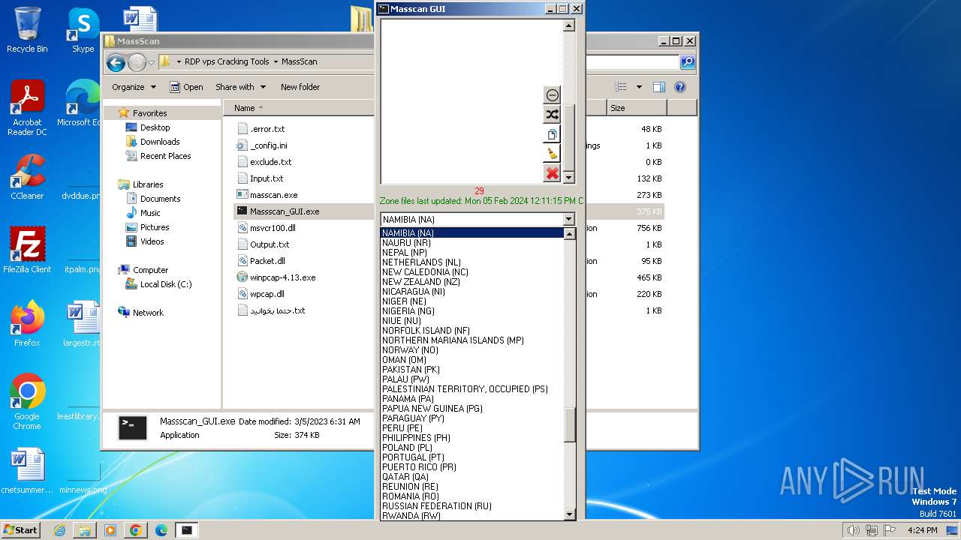Toggle the preview pane icon in Explorer
The width and height of the screenshot is (961, 540).
pyautogui.click(x=658, y=87)
